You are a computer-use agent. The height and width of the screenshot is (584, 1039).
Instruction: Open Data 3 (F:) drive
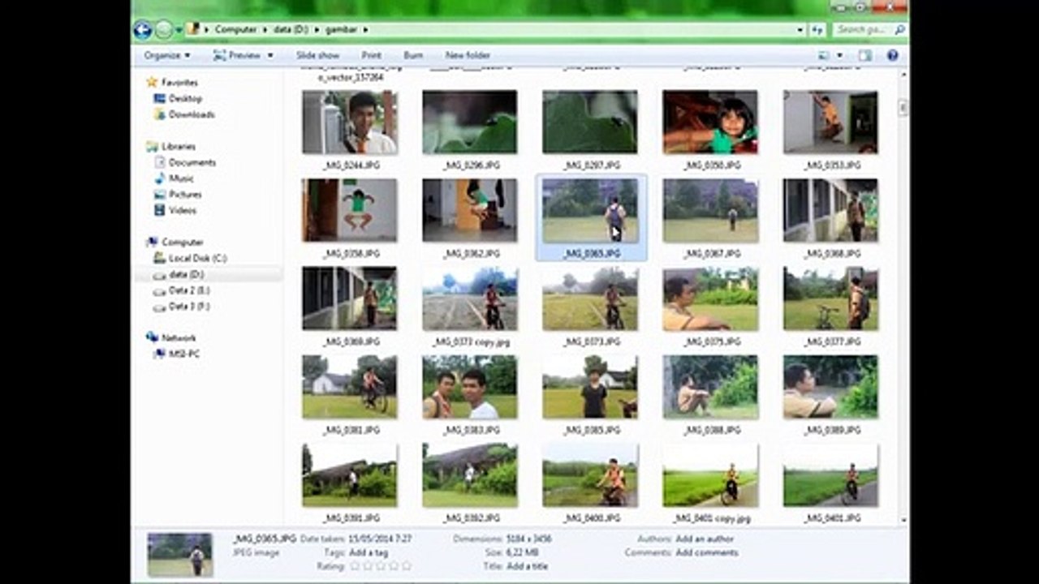point(182,307)
